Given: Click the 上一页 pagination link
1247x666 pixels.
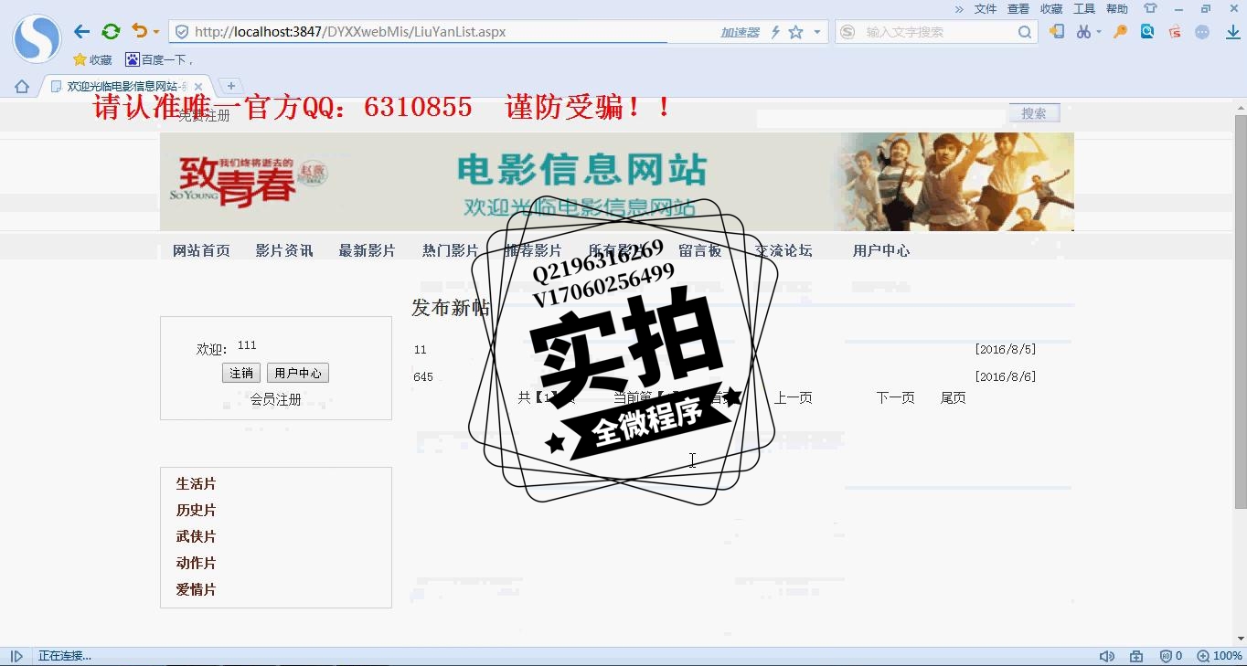Looking at the screenshot, I should coord(794,397).
